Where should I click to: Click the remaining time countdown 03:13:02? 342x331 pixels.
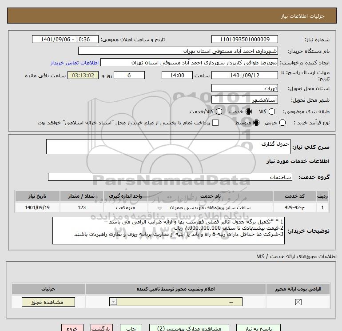(83, 75)
